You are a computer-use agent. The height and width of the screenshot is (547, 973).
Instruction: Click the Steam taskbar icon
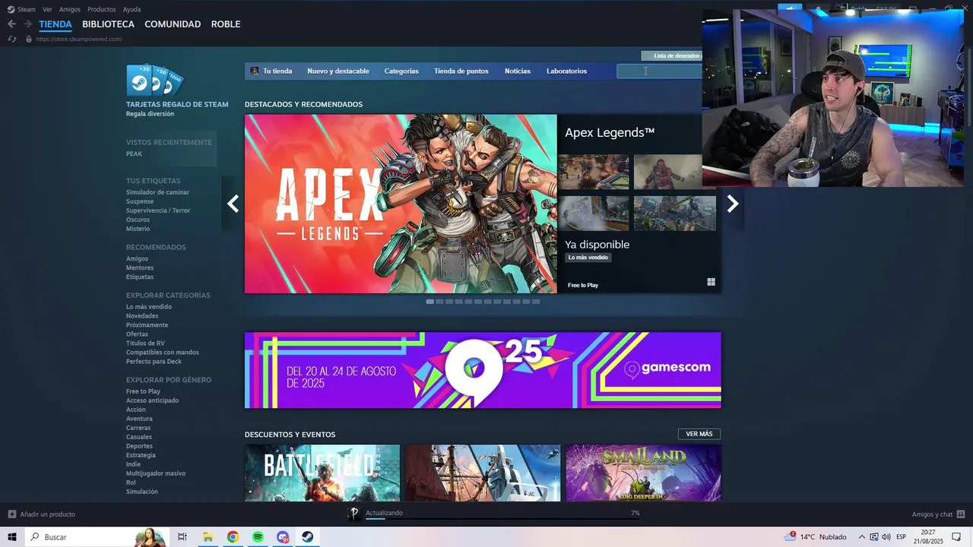(307, 537)
